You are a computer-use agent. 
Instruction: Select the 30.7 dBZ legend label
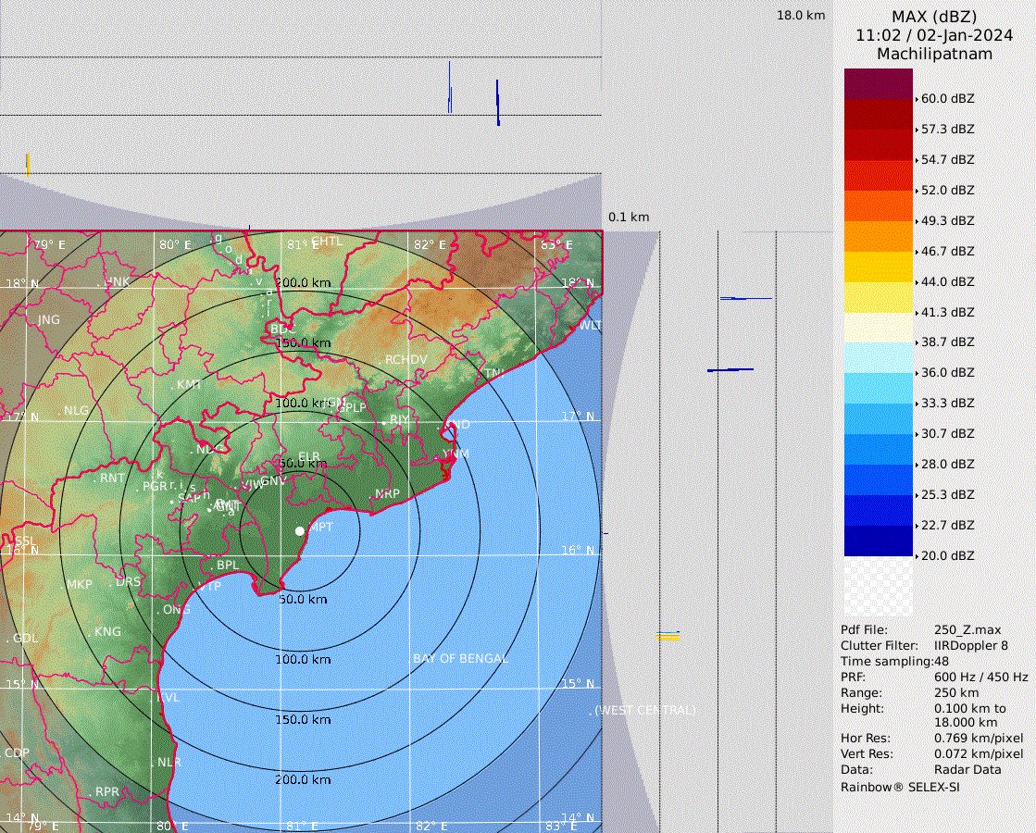click(x=947, y=433)
